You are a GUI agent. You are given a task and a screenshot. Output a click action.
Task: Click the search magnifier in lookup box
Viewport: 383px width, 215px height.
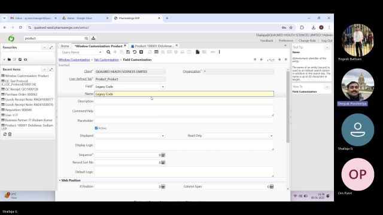pos(86,38)
